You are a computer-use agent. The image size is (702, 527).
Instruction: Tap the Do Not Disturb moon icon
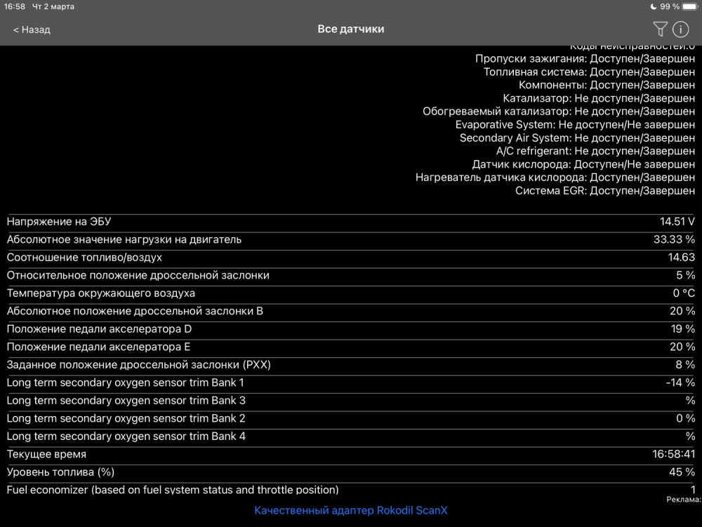(653, 6)
